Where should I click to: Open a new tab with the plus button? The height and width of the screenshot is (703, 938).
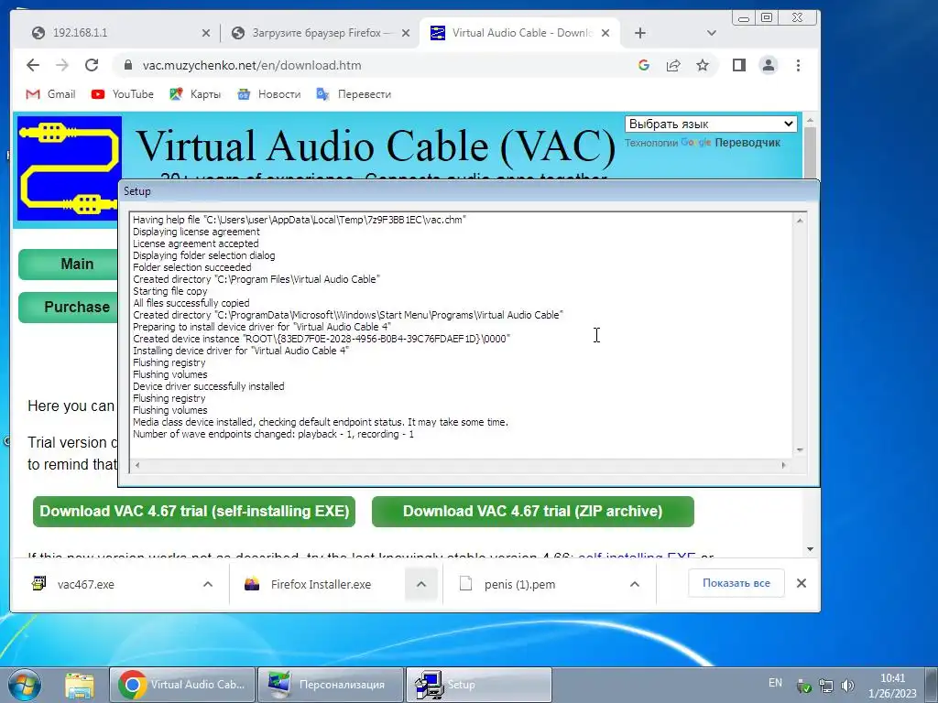pyautogui.click(x=640, y=33)
